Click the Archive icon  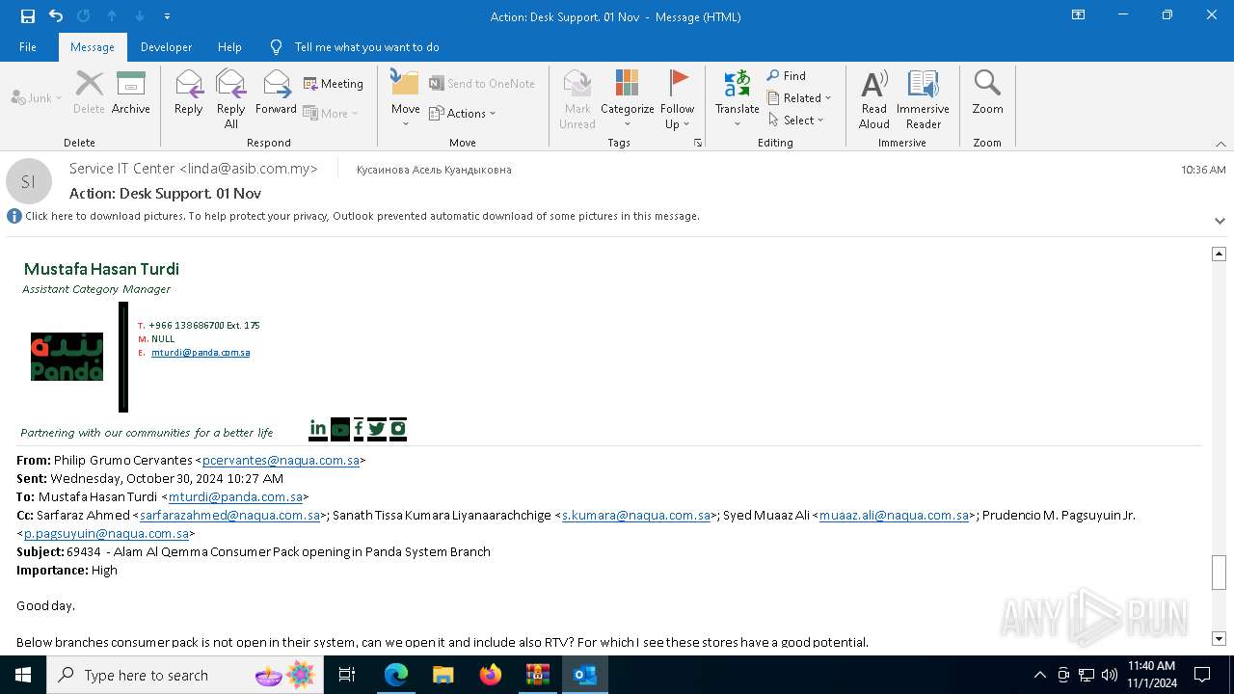(131, 93)
